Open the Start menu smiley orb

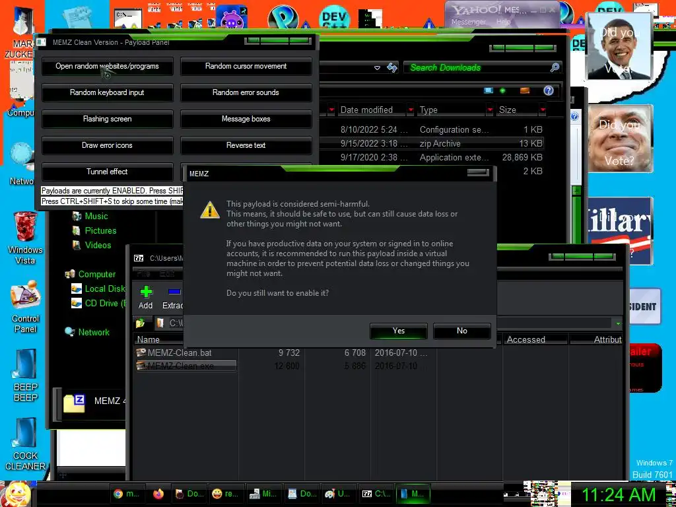click(17, 494)
